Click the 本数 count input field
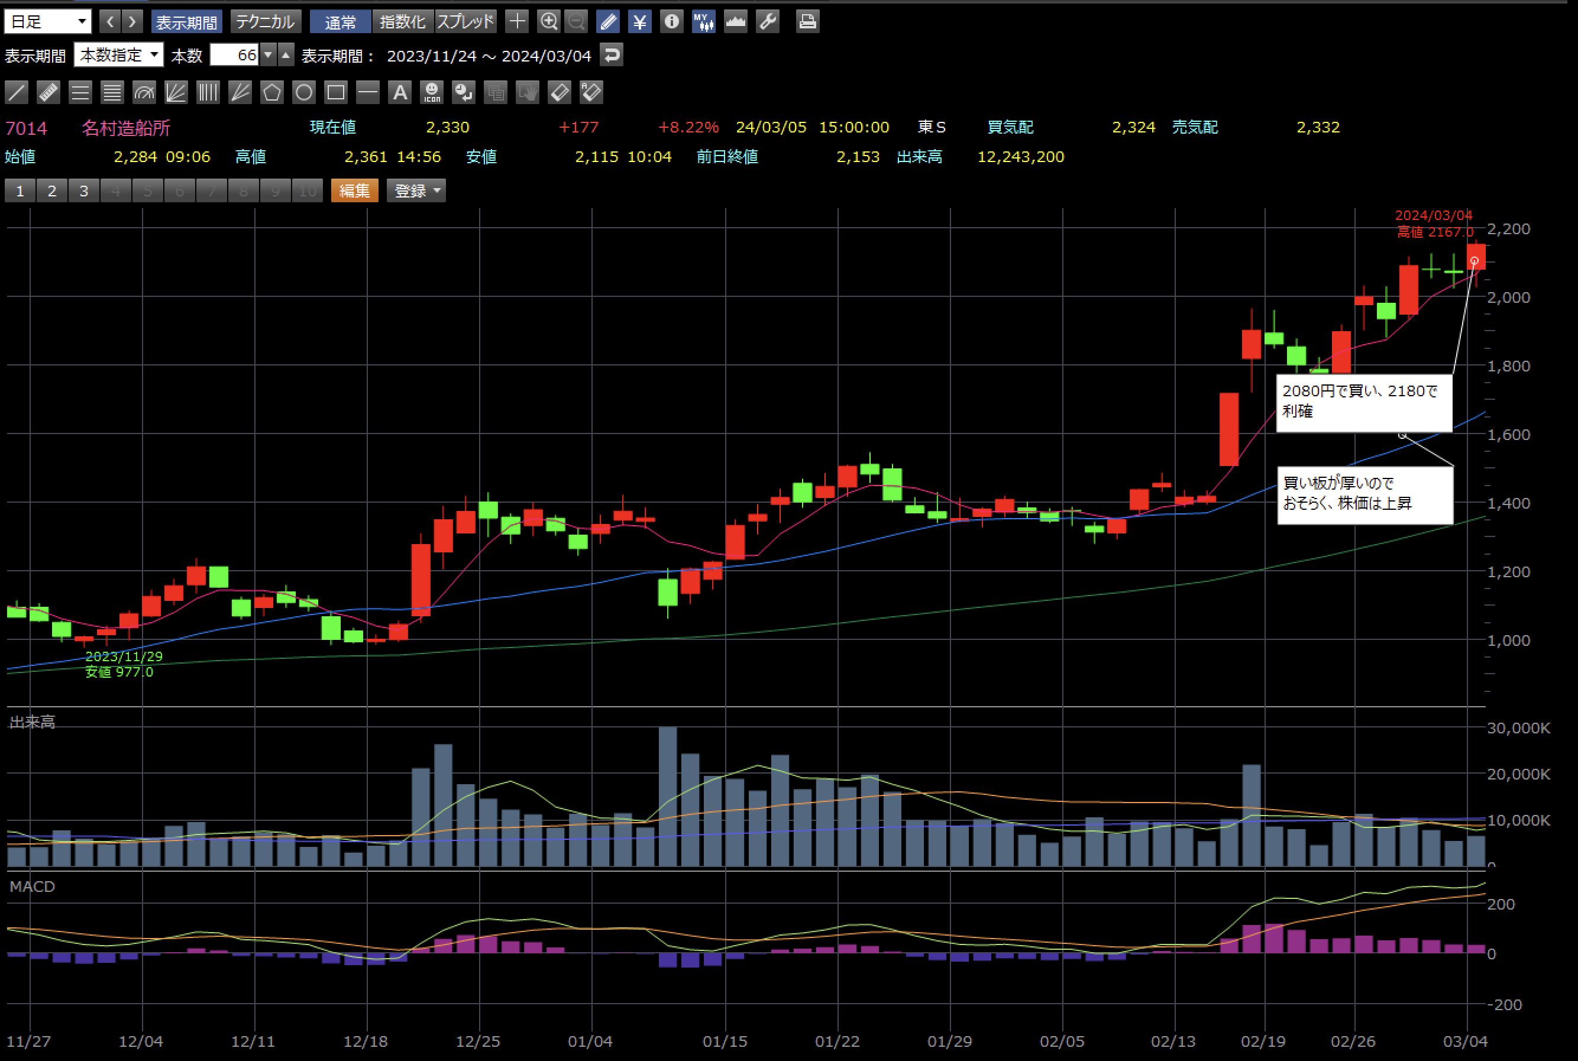Viewport: 1578px width, 1061px height. coord(234,55)
